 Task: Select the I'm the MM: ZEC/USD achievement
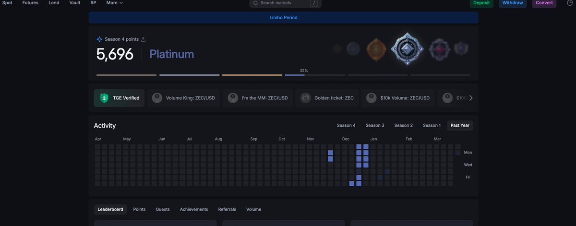[x=258, y=98]
